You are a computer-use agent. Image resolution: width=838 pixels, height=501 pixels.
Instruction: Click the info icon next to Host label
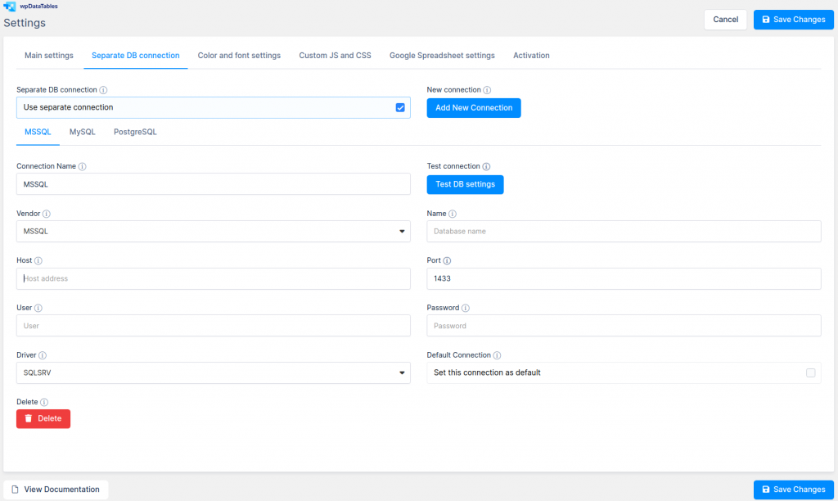tap(38, 260)
